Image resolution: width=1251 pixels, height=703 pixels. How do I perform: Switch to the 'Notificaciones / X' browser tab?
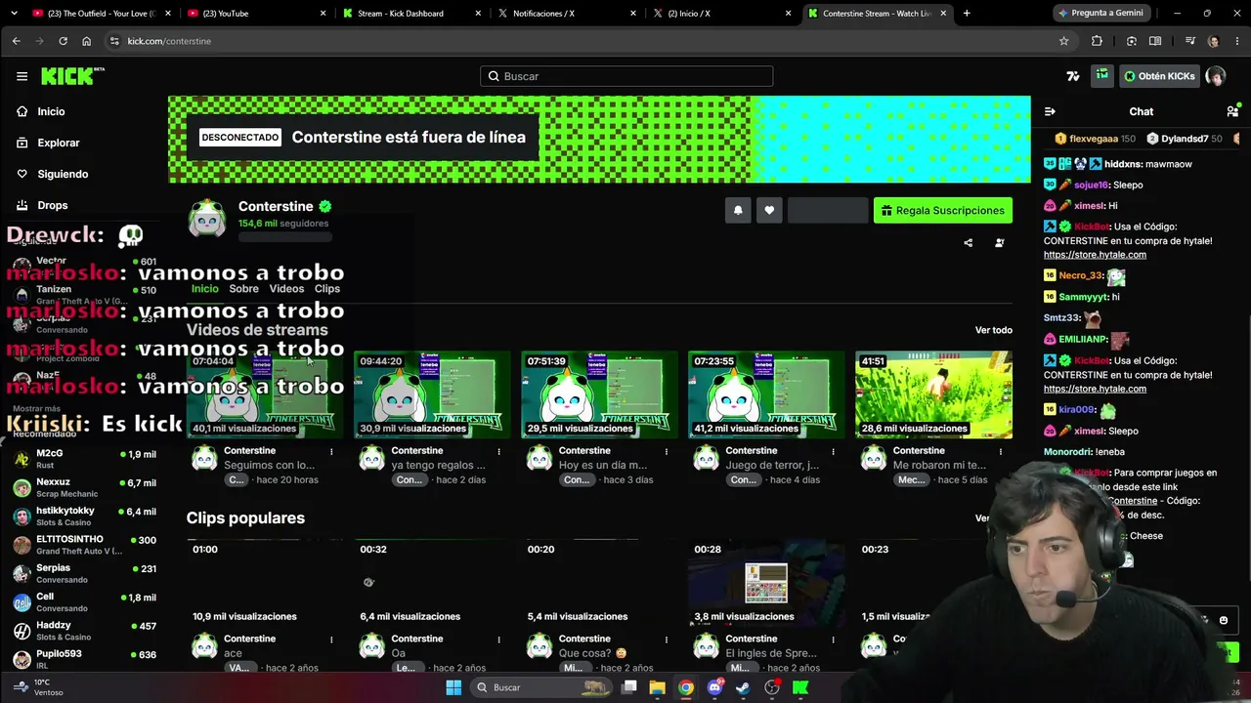(x=565, y=14)
